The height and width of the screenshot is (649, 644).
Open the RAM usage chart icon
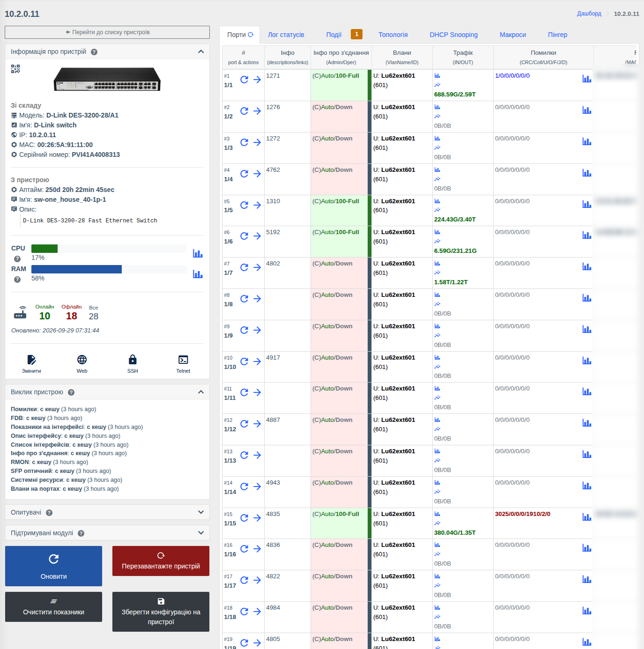click(x=198, y=274)
